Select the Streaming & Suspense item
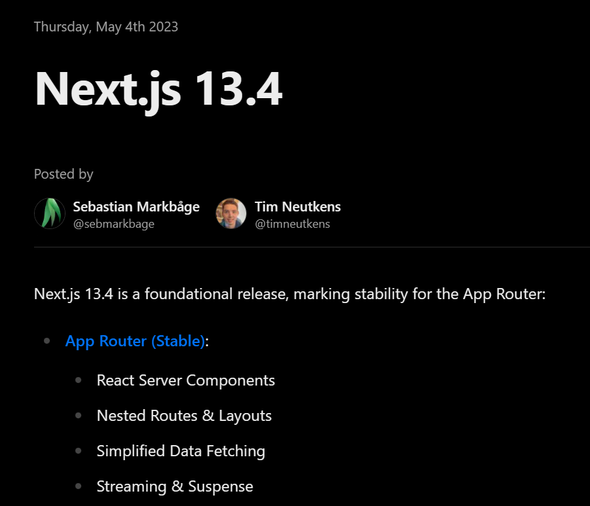590x506 pixels. (x=175, y=486)
